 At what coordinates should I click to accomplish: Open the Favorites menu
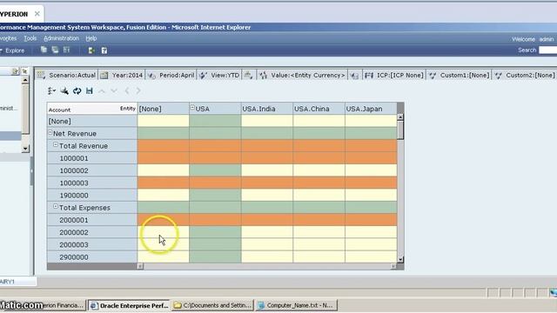click(8, 38)
